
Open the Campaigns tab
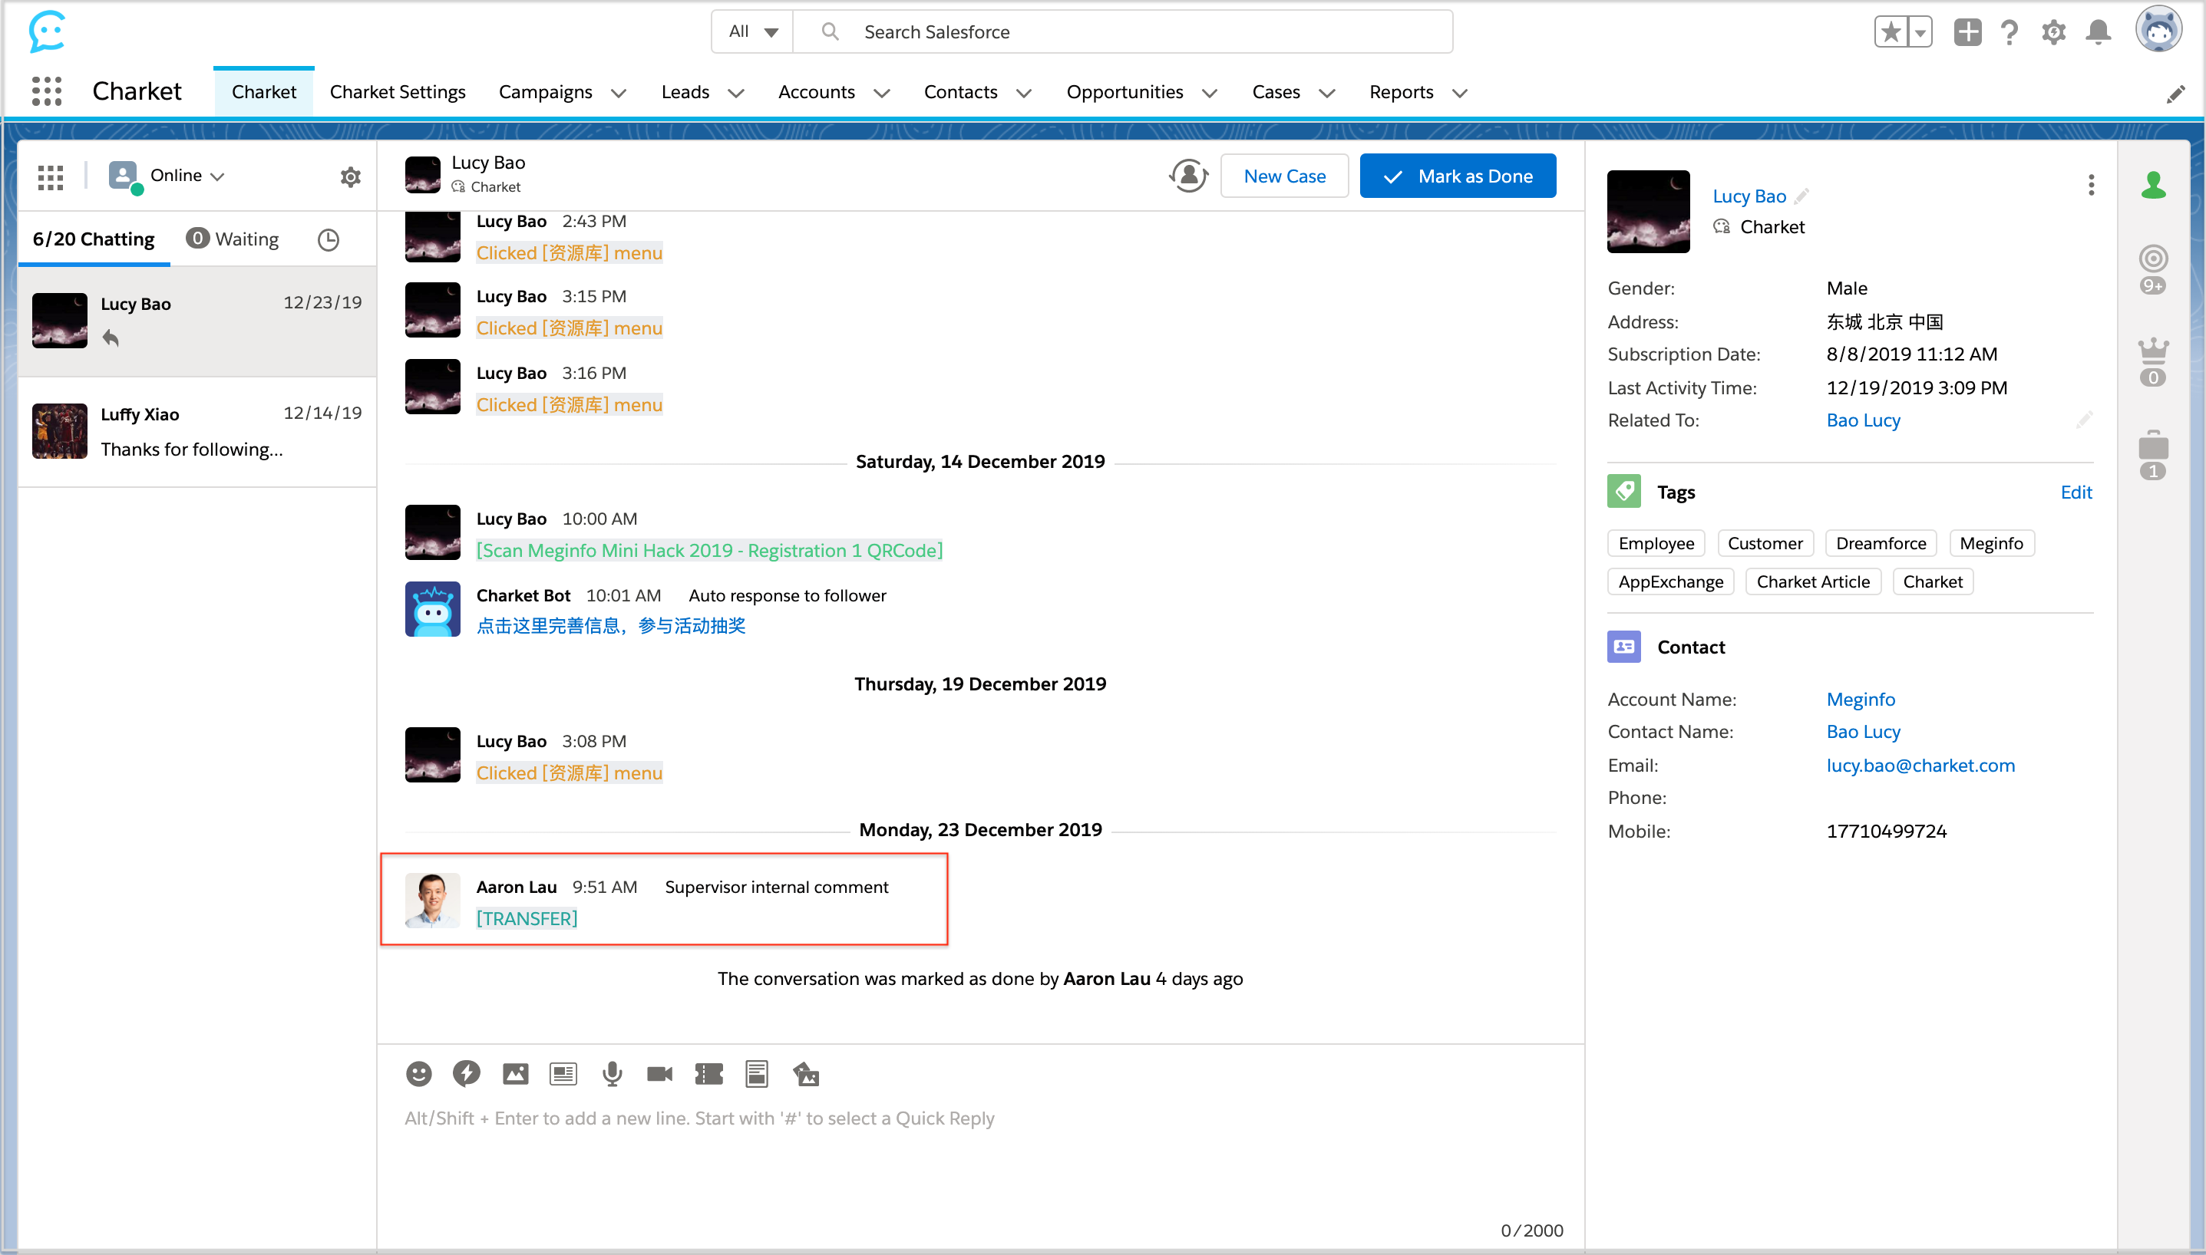[x=545, y=92]
